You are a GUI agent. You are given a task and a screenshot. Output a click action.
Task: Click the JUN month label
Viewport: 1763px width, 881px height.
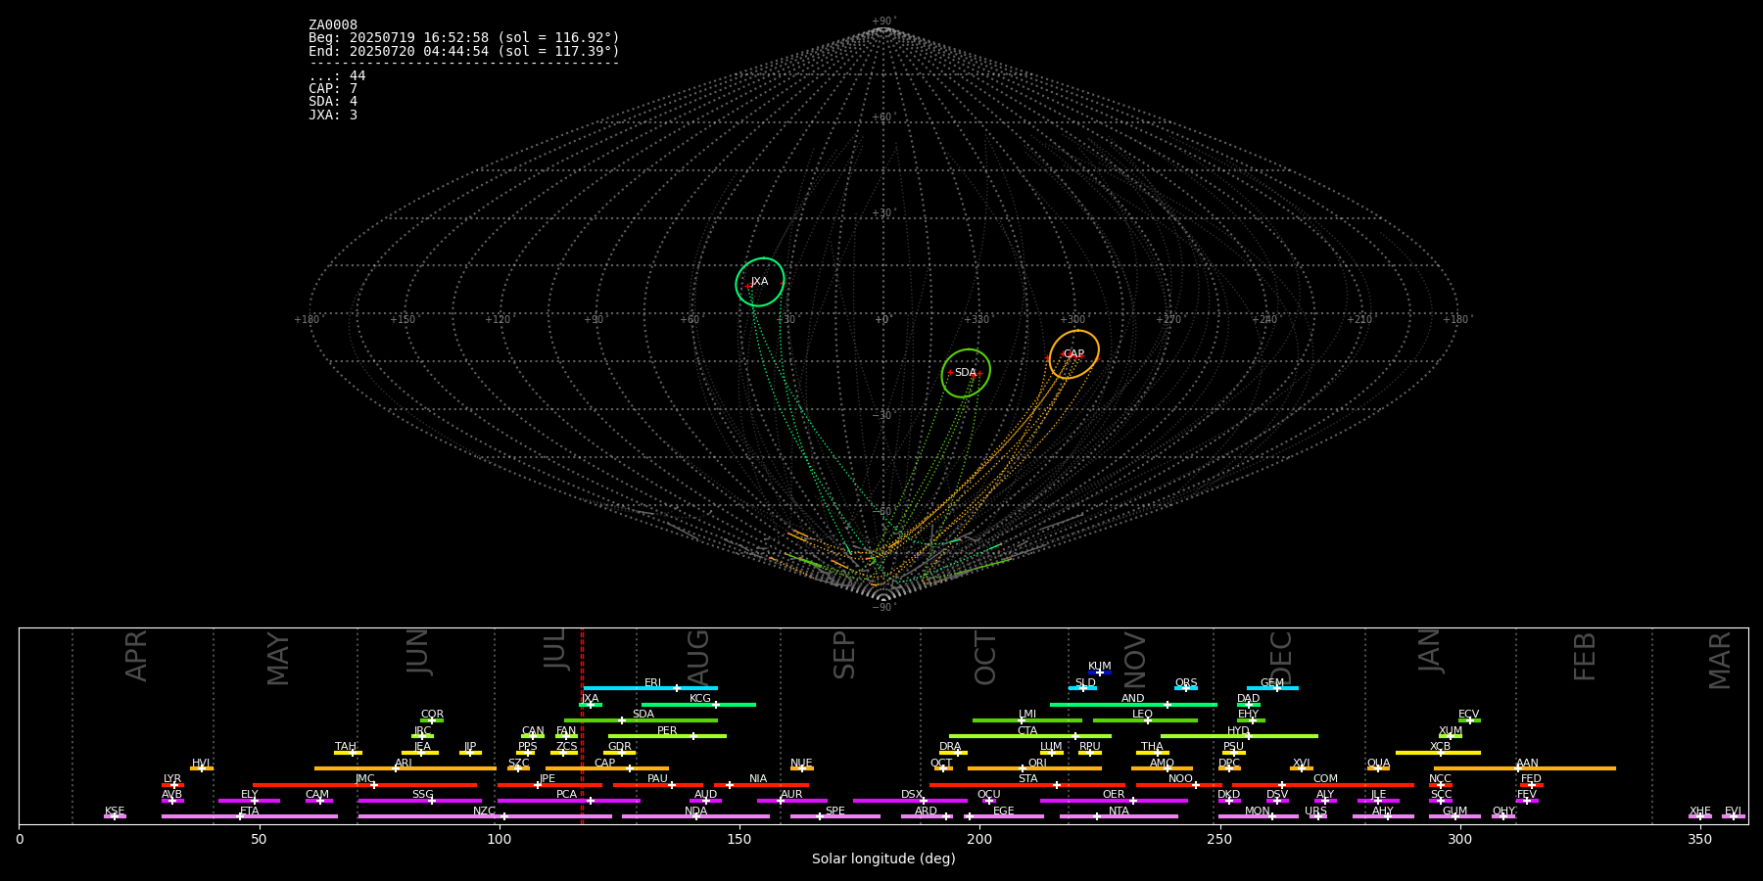click(418, 652)
